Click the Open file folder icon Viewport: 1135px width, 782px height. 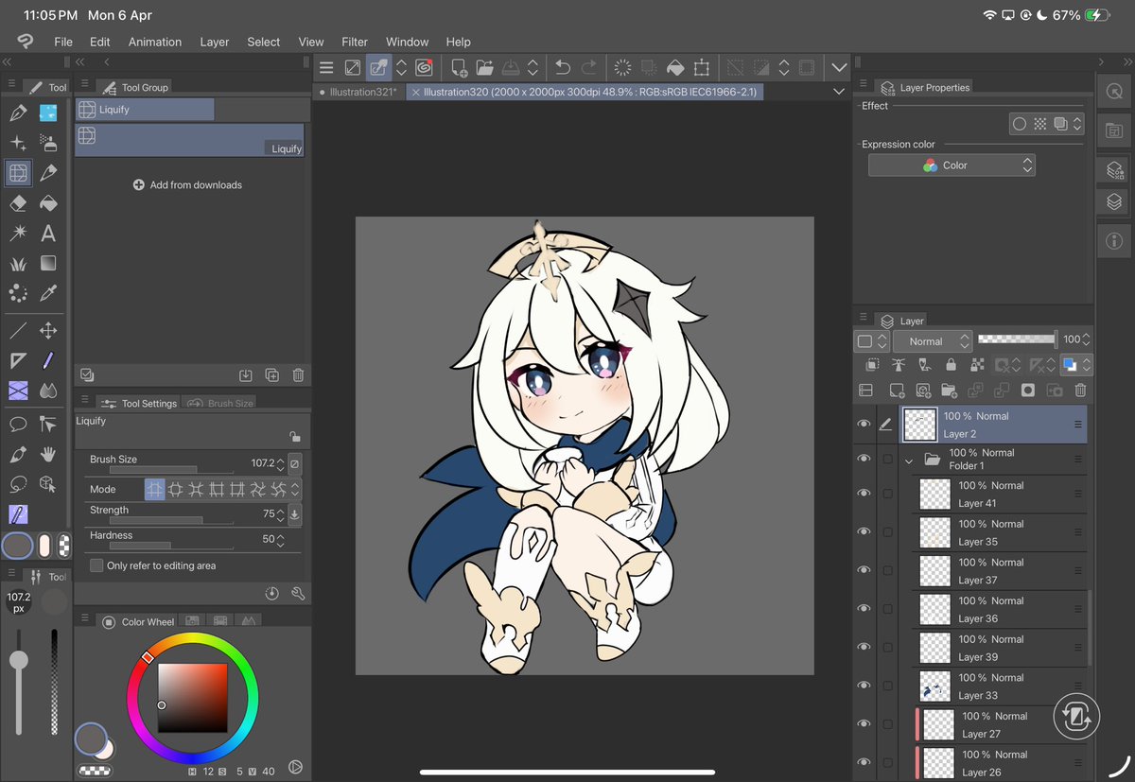484,68
